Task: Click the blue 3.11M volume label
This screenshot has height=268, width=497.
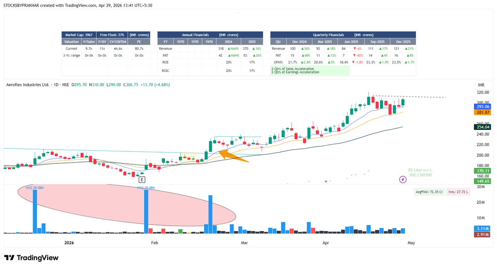Action: [483, 228]
